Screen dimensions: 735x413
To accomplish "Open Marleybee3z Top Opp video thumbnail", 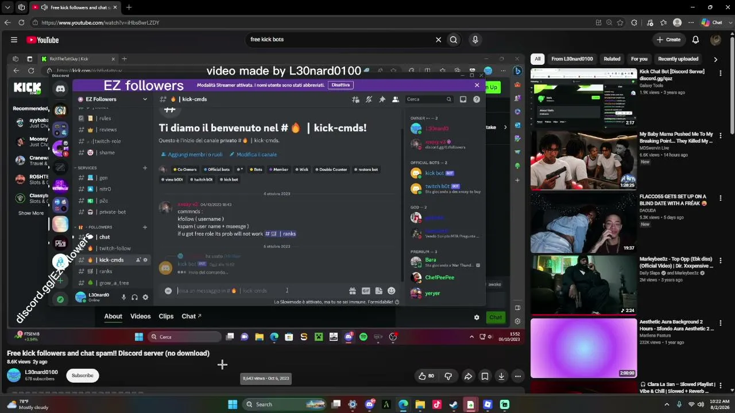I will (583, 285).
